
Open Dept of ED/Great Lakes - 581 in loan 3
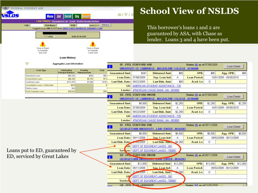pyautogui.click(x=152, y=146)
